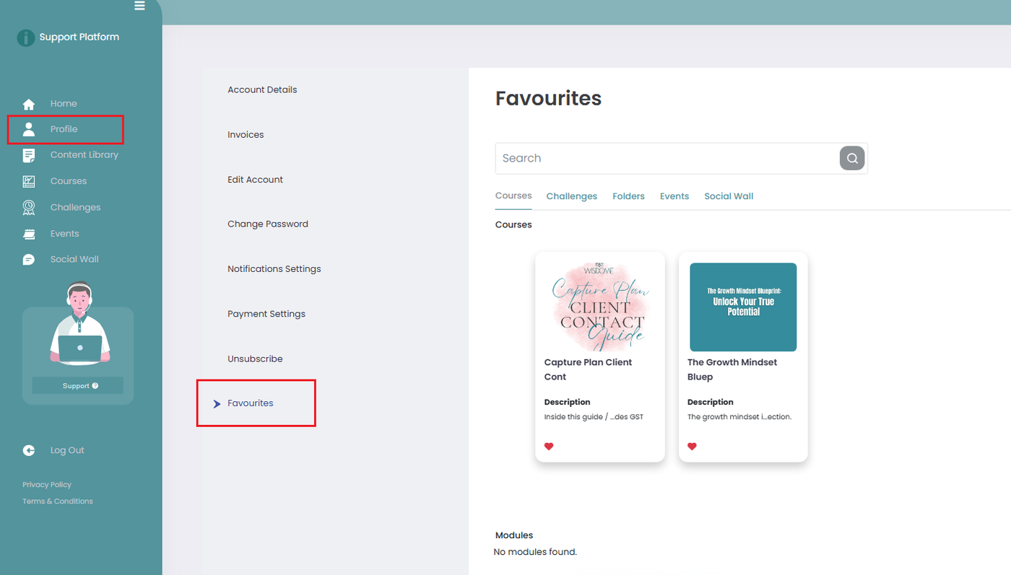Click The Growth Mindset Bluep title
The height and width of the screenshot is (575, 1011).
pos(732,369)
